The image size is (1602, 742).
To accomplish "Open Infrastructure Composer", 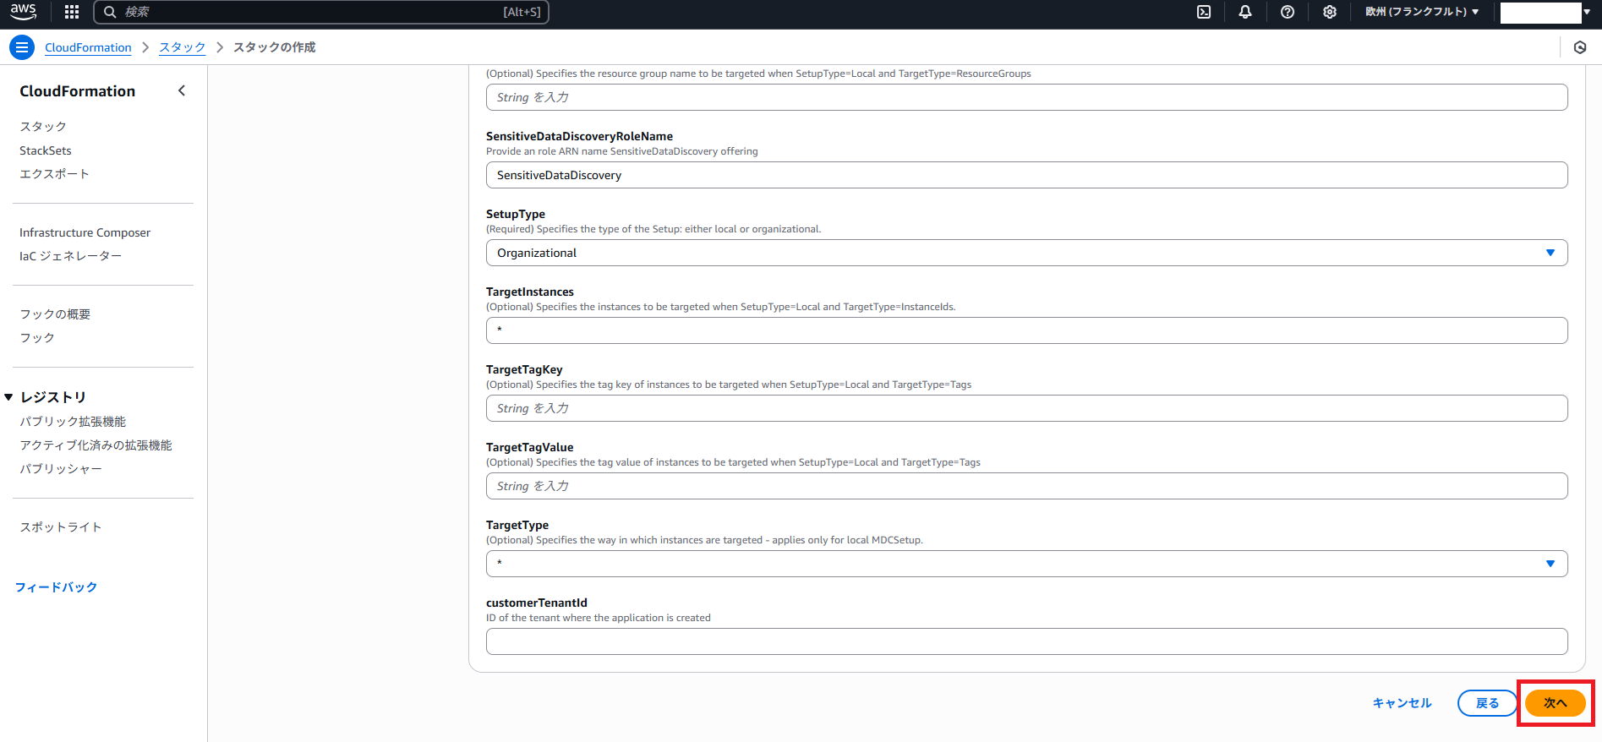I will pyautogui.click(x=85, y=232).
